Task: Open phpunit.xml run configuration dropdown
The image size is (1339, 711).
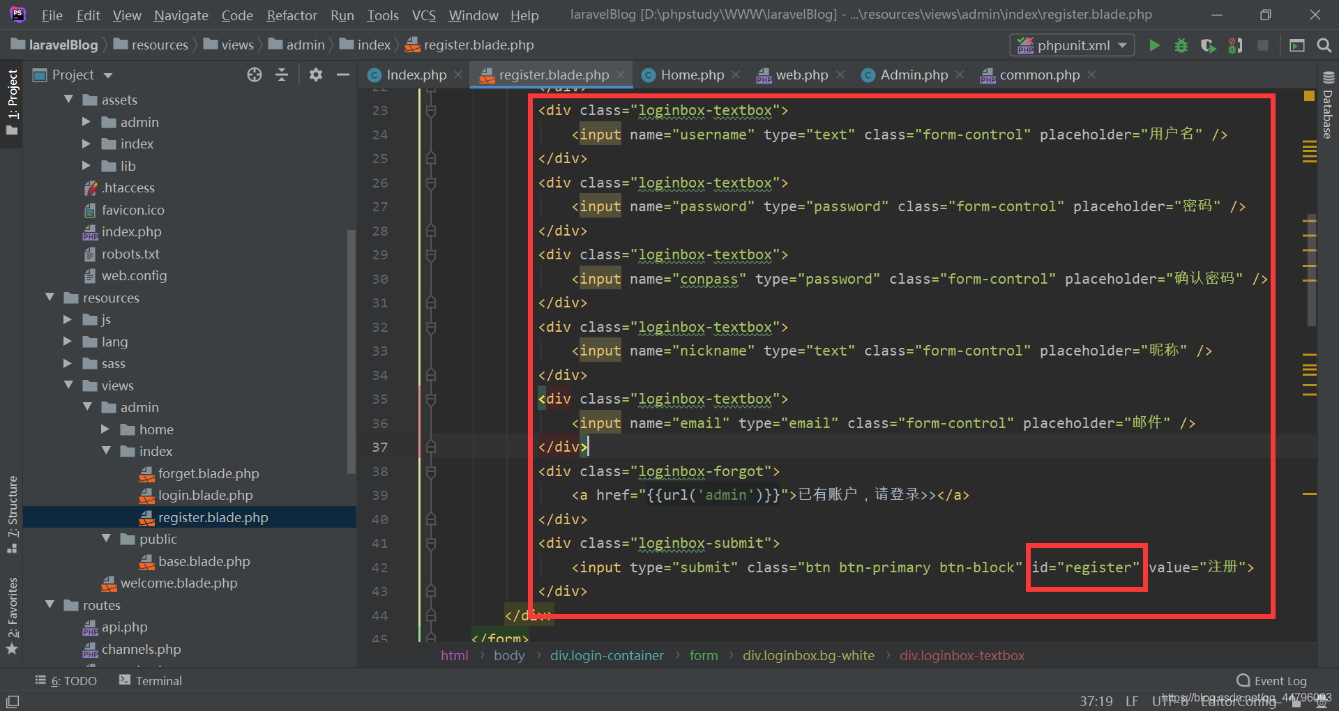Action: 1072,45
